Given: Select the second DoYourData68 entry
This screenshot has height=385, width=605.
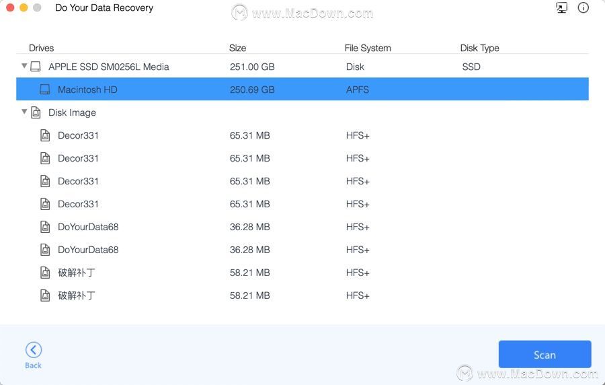Looking at the screenshot, I should pyautogui.click(x=302, y=250).
